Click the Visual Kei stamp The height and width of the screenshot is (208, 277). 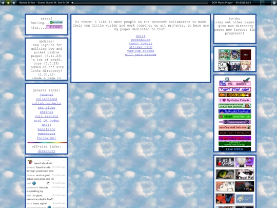[x=245, y=175]
